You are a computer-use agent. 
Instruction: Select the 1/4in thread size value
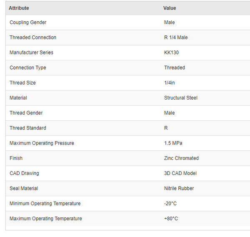click(169, 83)
